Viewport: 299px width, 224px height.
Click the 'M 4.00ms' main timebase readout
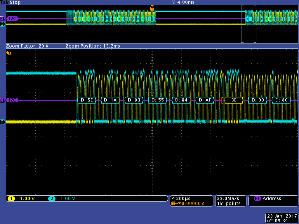point(183,2)
